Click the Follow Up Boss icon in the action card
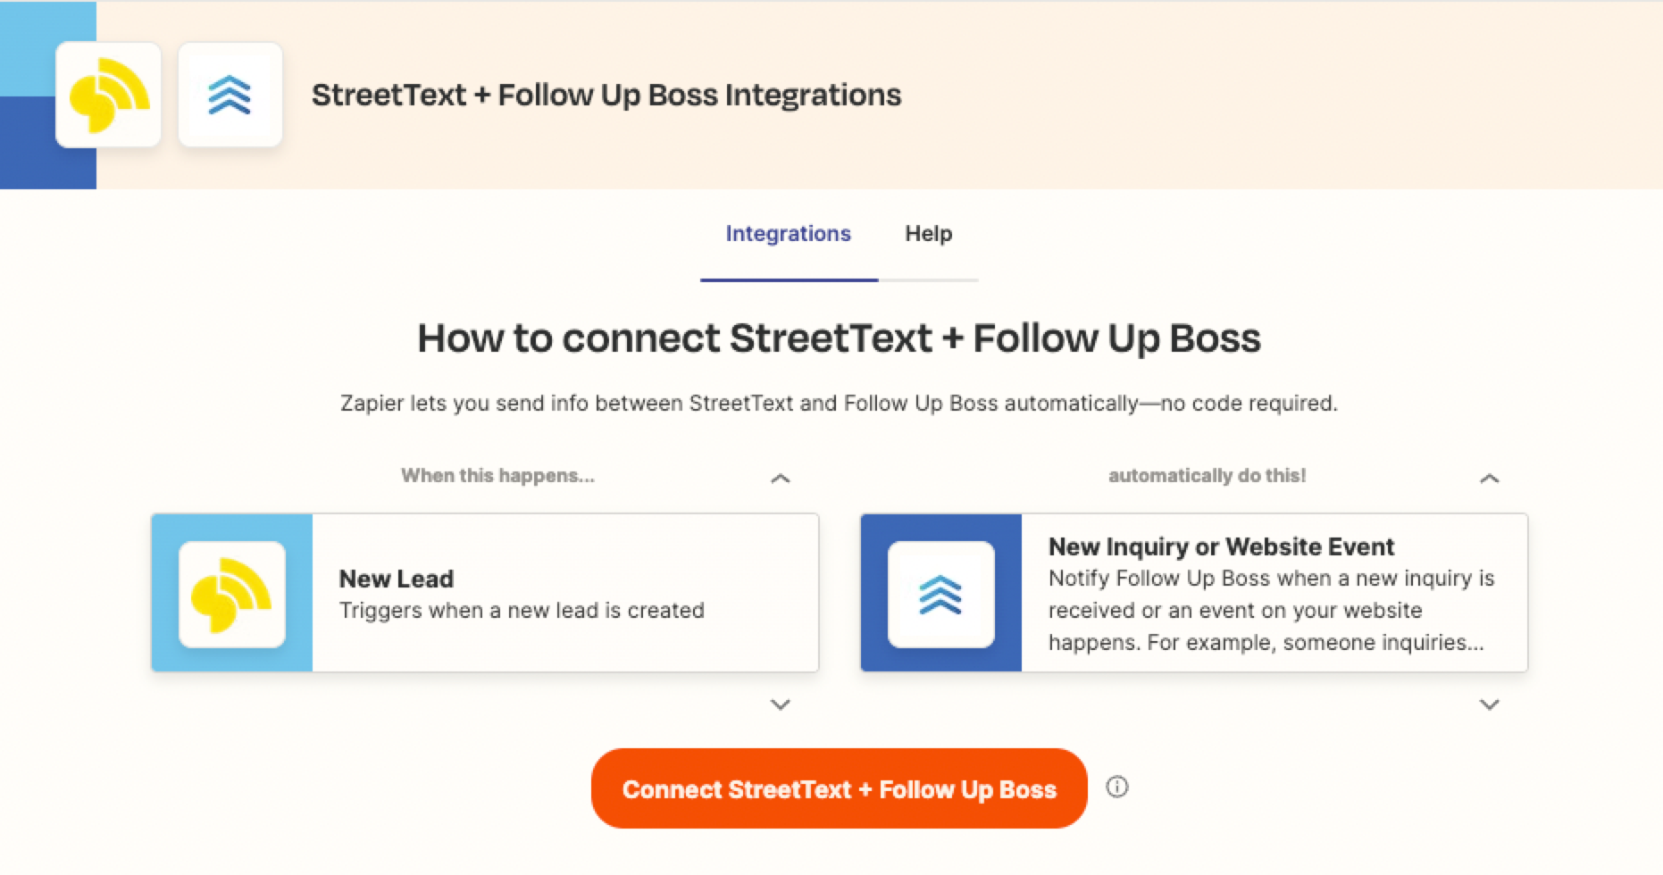Image resolution: width=1663 pixels, height=875 pixels. (940, 594)
